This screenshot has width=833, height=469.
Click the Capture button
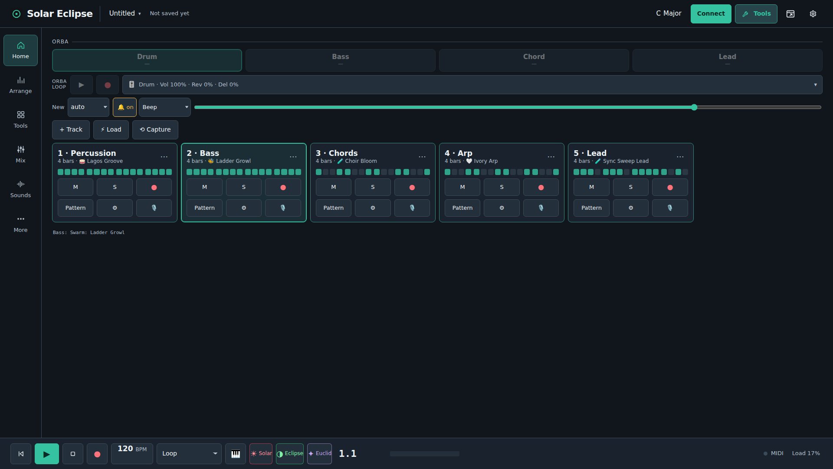[x=155, y=130]
